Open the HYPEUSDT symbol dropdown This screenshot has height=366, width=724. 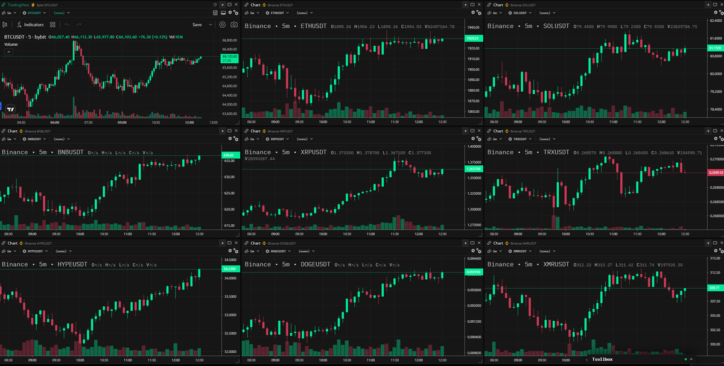tap(36, 251)
